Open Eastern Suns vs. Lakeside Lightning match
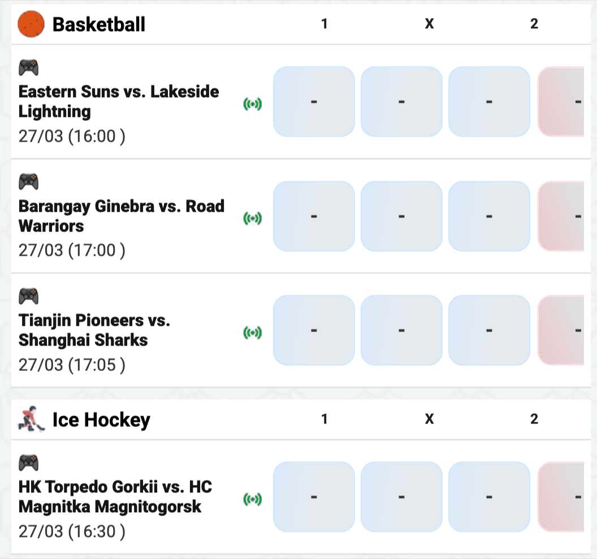This screenshot has height=559, width=597. tap(119, 102)
